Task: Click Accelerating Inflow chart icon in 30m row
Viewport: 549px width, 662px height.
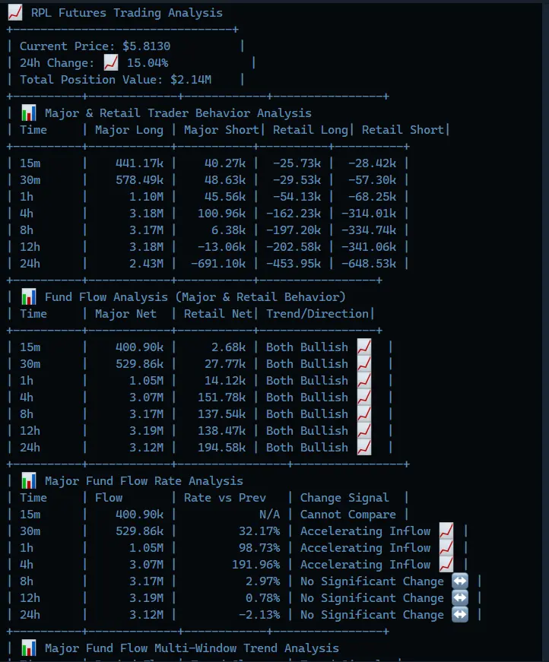Action: pyautogui.click(x=446, y=531)
